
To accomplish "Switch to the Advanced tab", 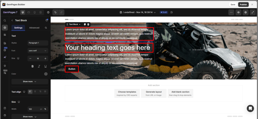I will pyautogui.click(x=34, y=28).
